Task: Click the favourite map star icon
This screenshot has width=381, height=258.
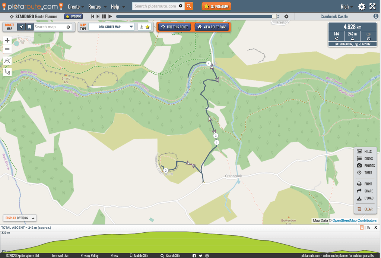Action: pyautogui.click(x=147, y=27)
